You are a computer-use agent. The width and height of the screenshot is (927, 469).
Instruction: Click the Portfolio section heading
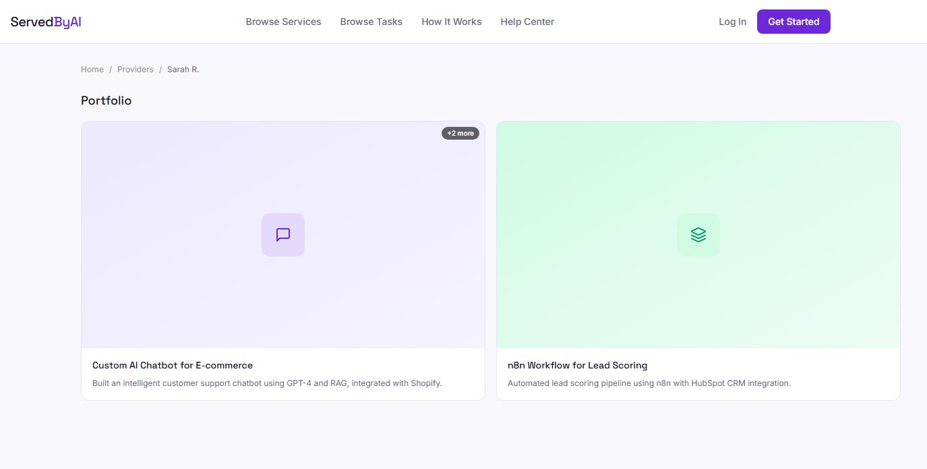click(107, 101)
